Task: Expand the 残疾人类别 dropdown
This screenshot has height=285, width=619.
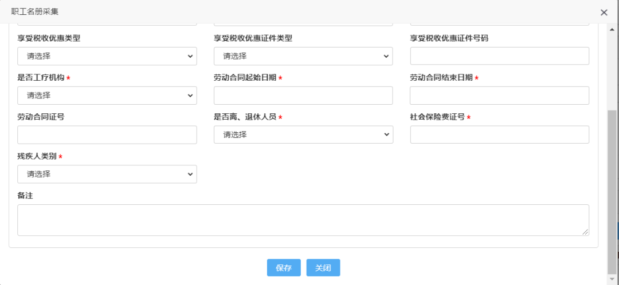Action: tap(107, 174)
